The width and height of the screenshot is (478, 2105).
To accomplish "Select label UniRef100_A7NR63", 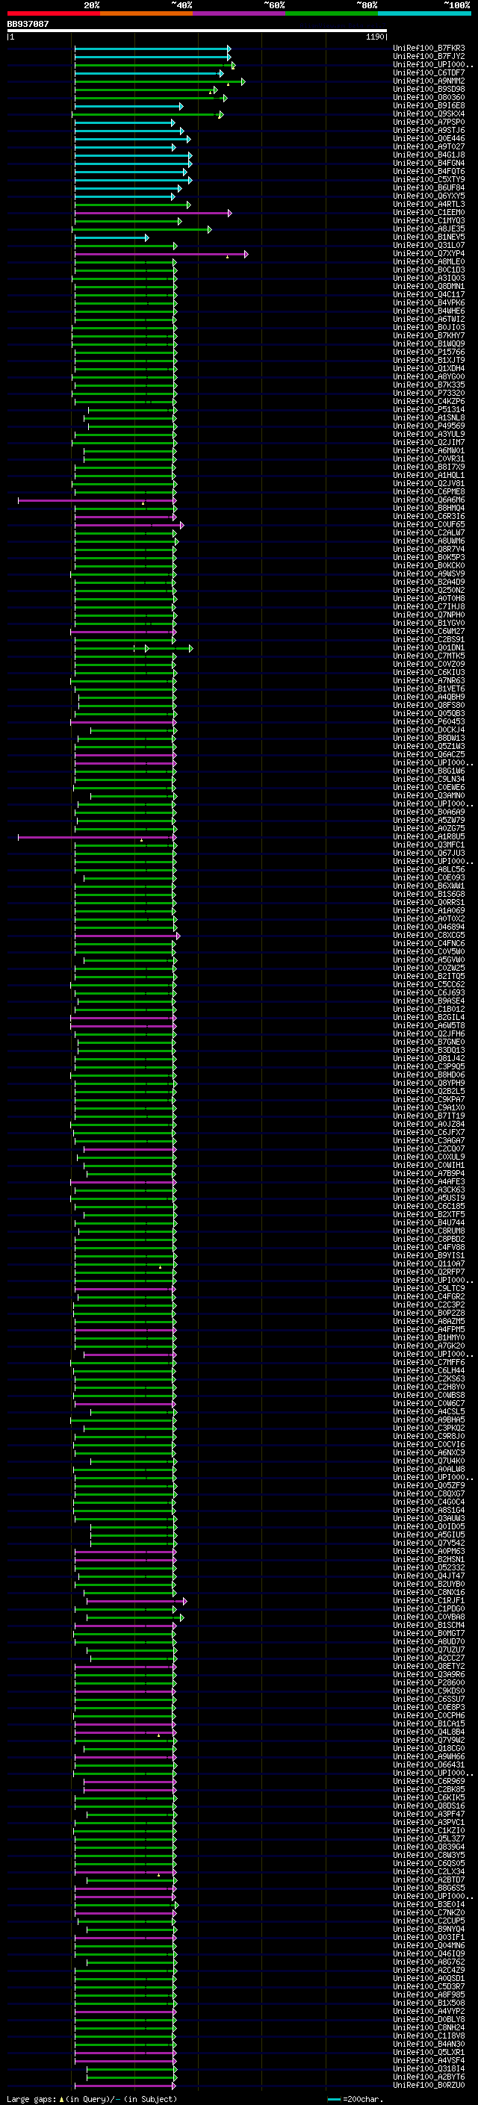I will pyautogui.click(x=429, y=680).
